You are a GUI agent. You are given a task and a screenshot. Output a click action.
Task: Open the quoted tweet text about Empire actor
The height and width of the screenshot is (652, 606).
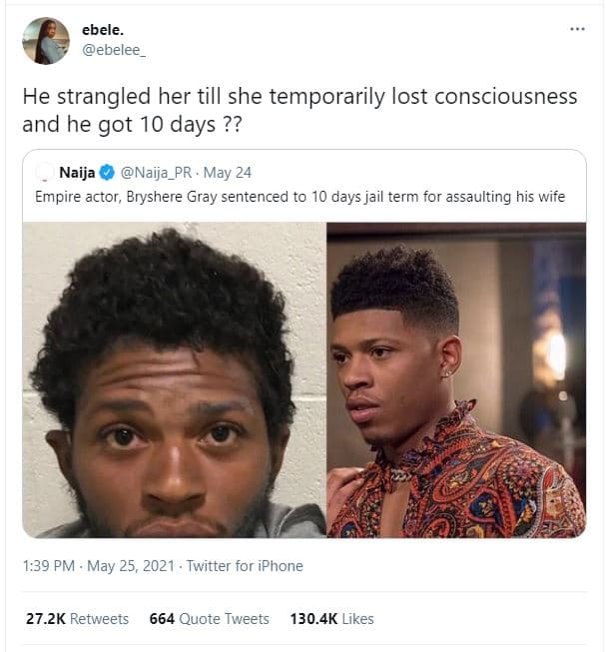click(x=301, y=197)
